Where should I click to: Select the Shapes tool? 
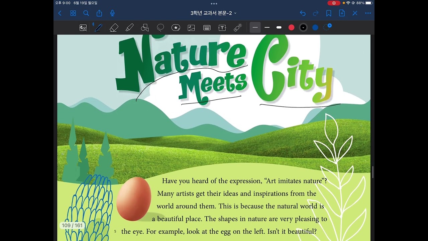(x=145, y=28)
